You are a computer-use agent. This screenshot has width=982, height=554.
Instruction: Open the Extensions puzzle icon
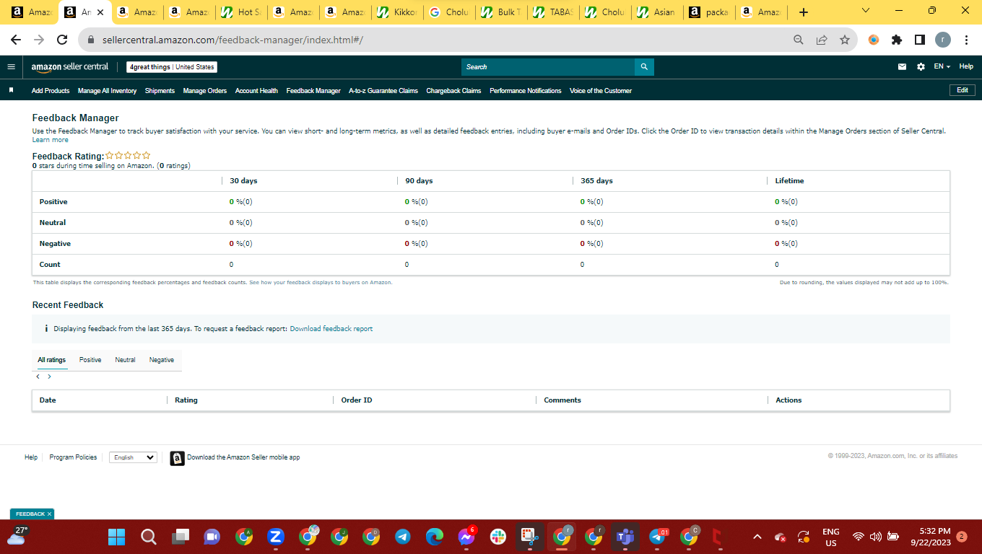(x=897, y=40)
